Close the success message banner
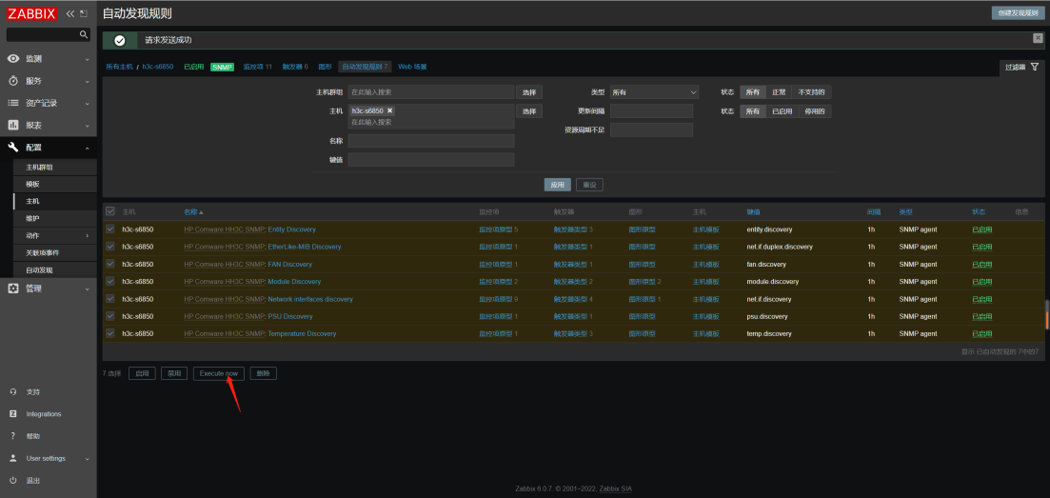 pos(1038,38)
